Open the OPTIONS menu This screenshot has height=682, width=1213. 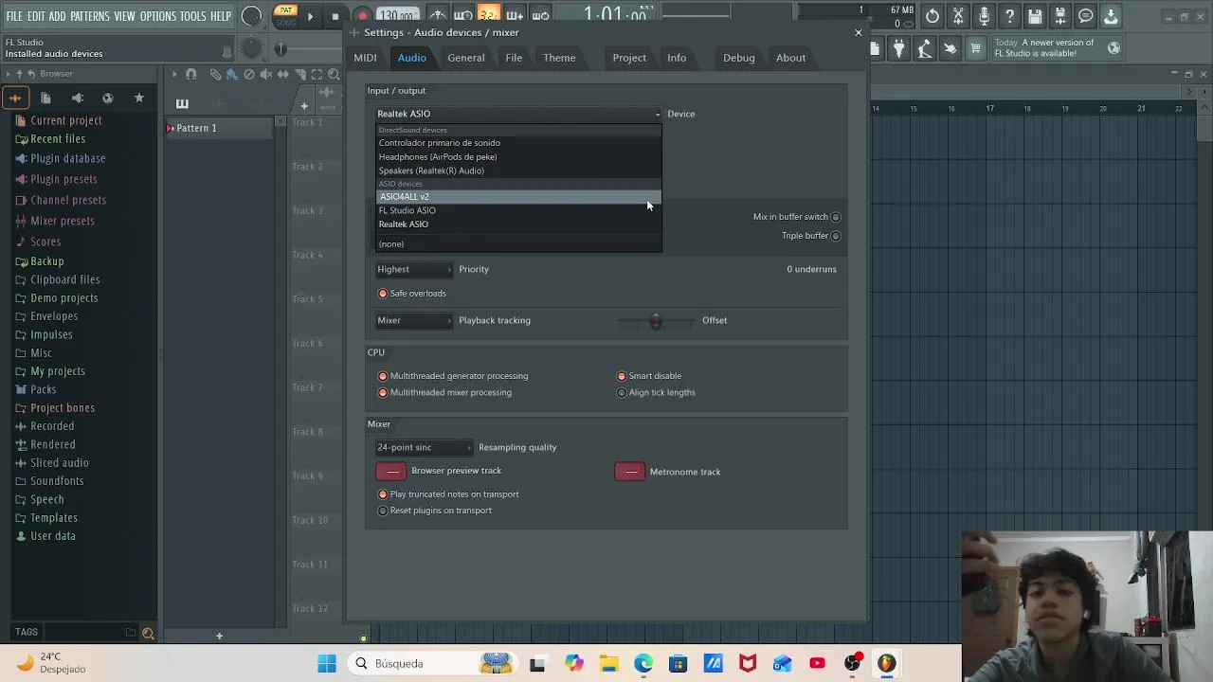[158, 16]
